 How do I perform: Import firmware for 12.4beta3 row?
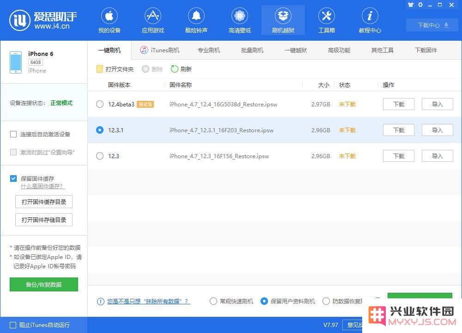click(437, 104)
